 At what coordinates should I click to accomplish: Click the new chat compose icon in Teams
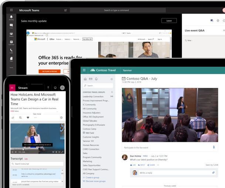pos(65,10)
